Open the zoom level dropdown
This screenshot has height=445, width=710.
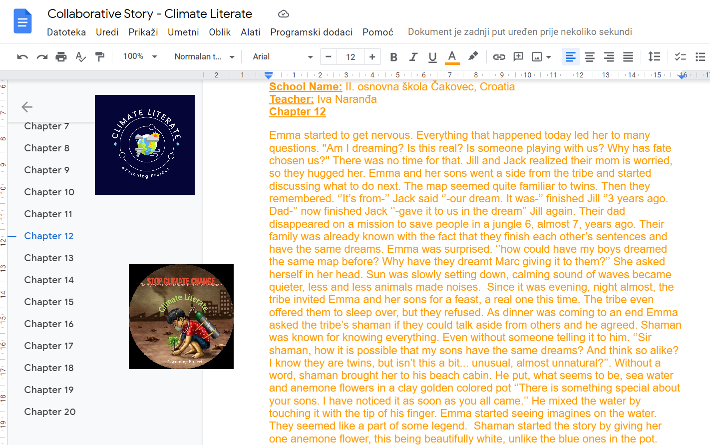(140, 57)
